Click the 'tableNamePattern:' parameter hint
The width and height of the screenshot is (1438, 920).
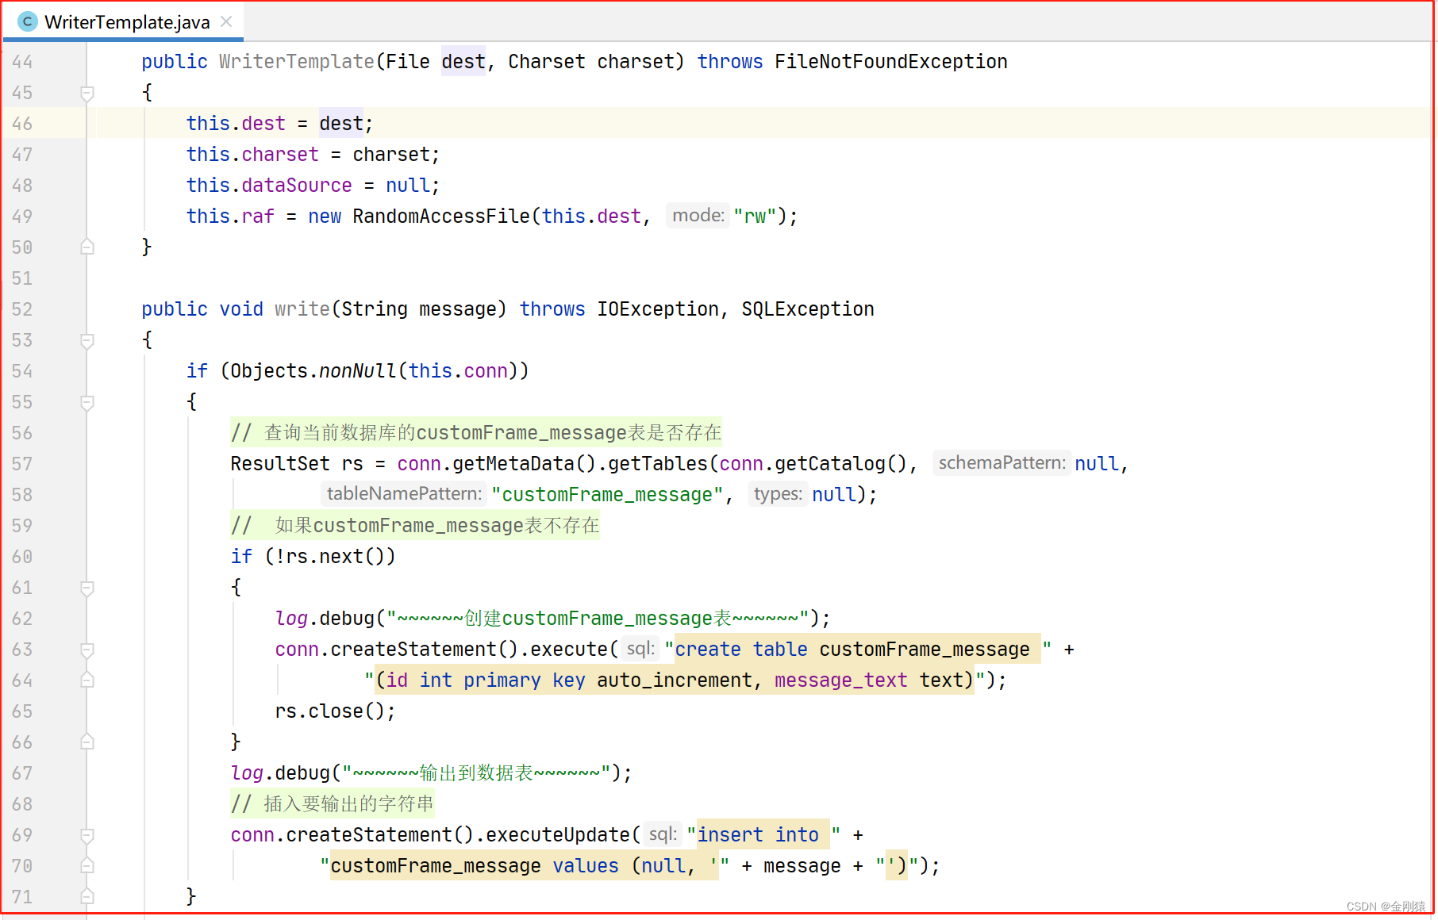(404, 494)
